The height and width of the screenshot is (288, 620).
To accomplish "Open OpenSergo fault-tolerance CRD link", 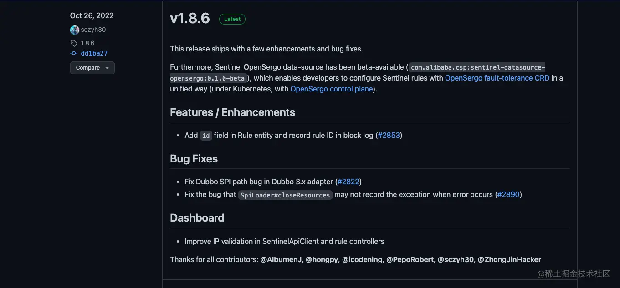I will (497, 78).
